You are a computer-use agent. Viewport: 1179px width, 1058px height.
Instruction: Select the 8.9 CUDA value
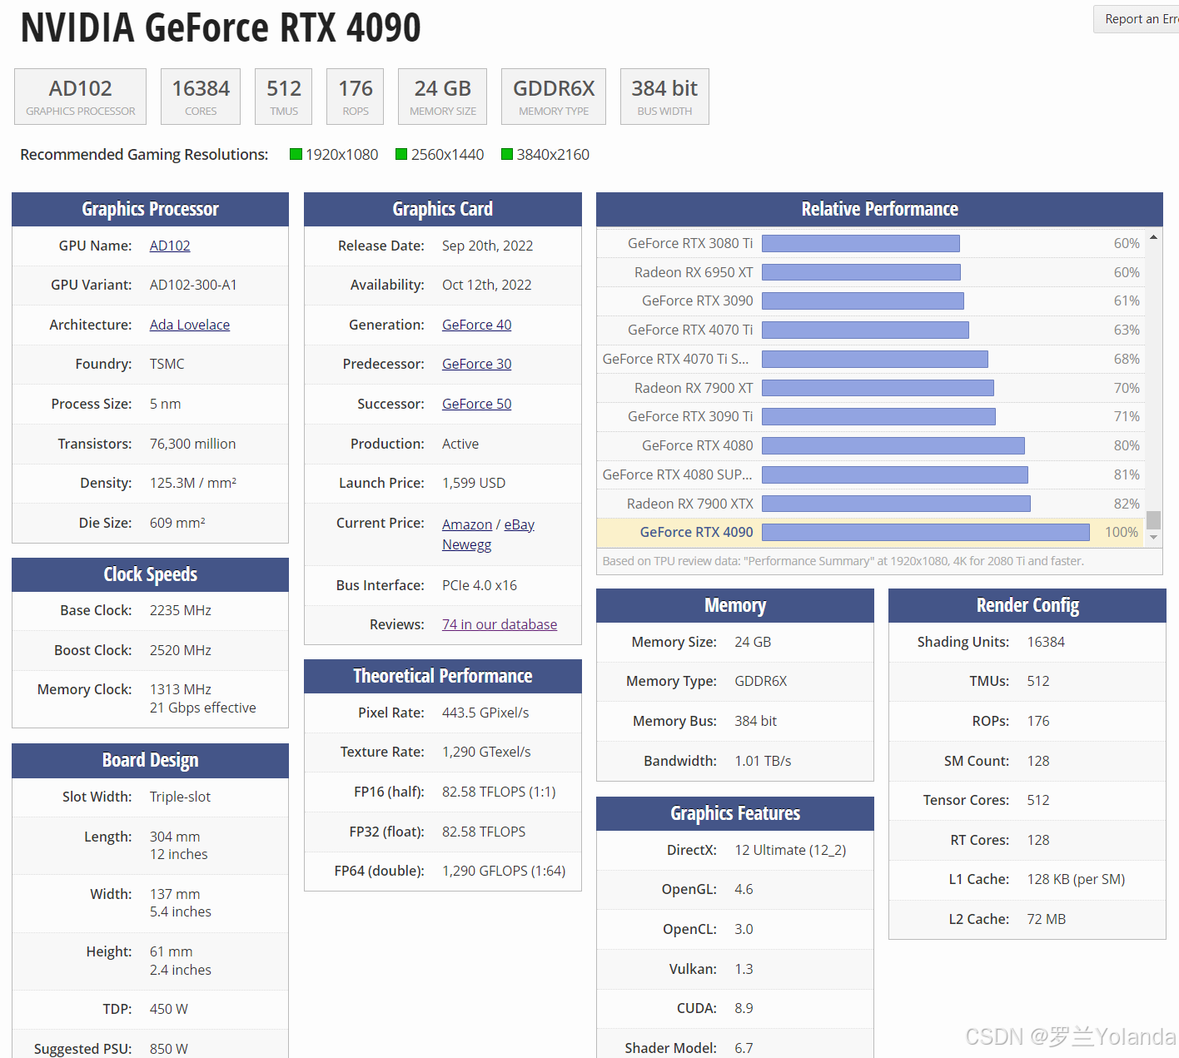[744, 1008]
